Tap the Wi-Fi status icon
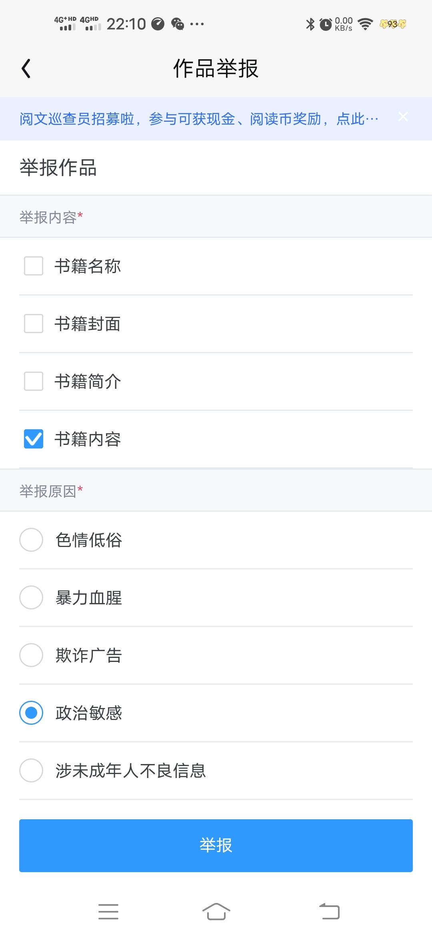 [x=365, y=24]
